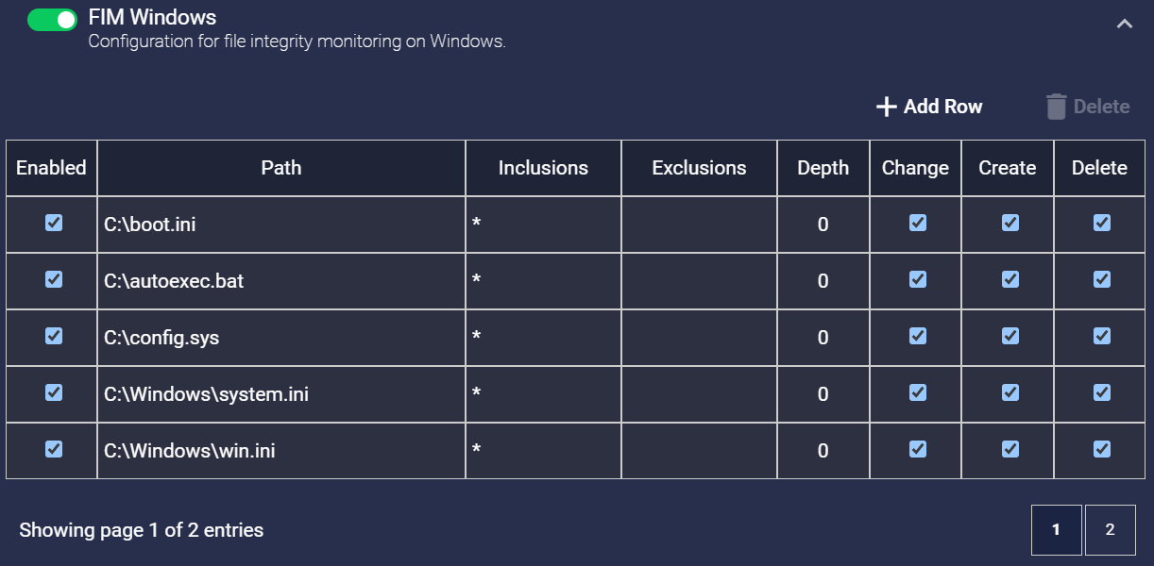Edit Inclusions cell for C:\config.sys
1154x566 pixels.
[543, 338]
